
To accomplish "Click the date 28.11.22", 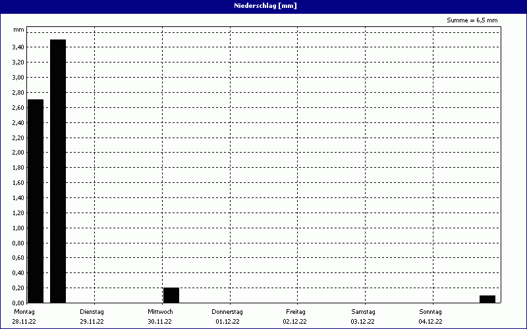I will tap(24, 321).
